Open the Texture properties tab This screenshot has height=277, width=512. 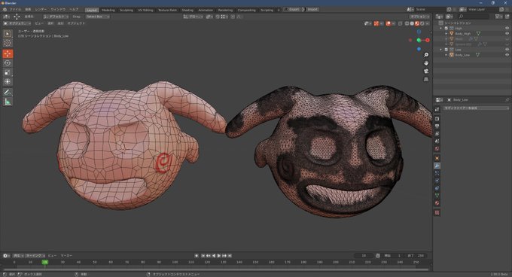click(x=437, y=213)
